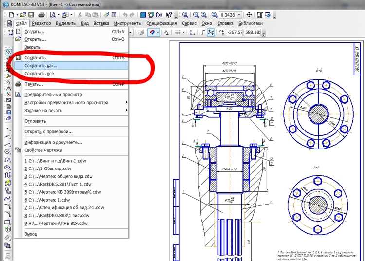Image resolution: width=365 pixels, height=261 pixels.
Task: Click the copy properties brush icon
Action: point(106,15)
